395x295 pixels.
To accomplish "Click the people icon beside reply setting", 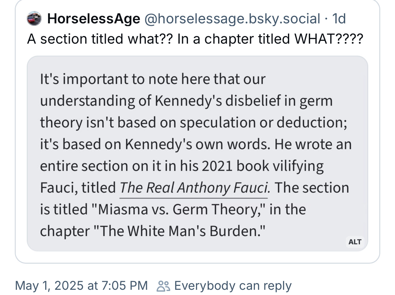I will [x=163, y=286].
